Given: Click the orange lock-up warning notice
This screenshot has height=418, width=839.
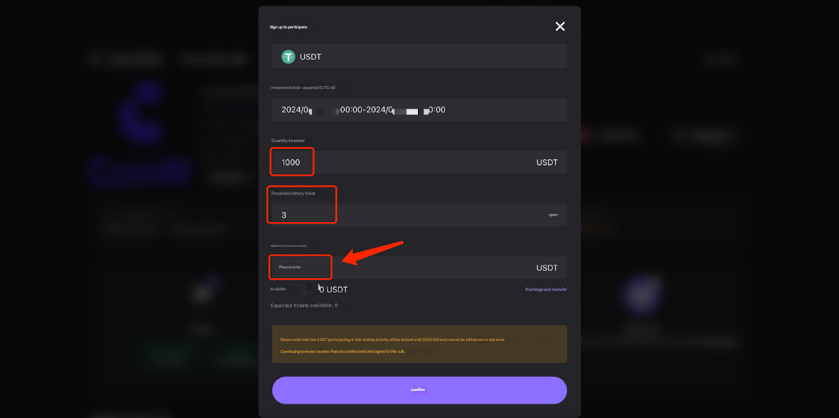Looking at the screenshot, I should 419,344.
